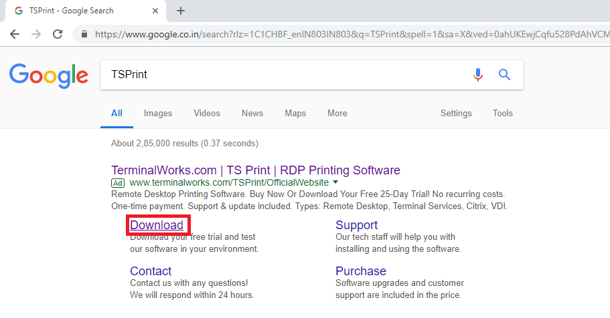The height and width of the screenshot is (318, 610).
Task: Click the Ad label badge
Action: pos(118,183)
